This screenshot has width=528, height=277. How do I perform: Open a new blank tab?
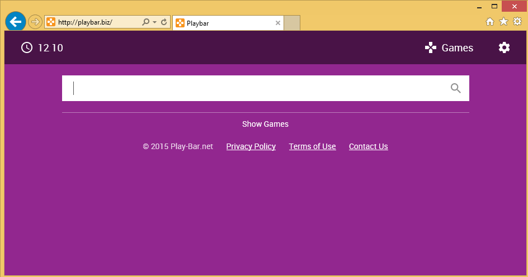click(292, 23)
